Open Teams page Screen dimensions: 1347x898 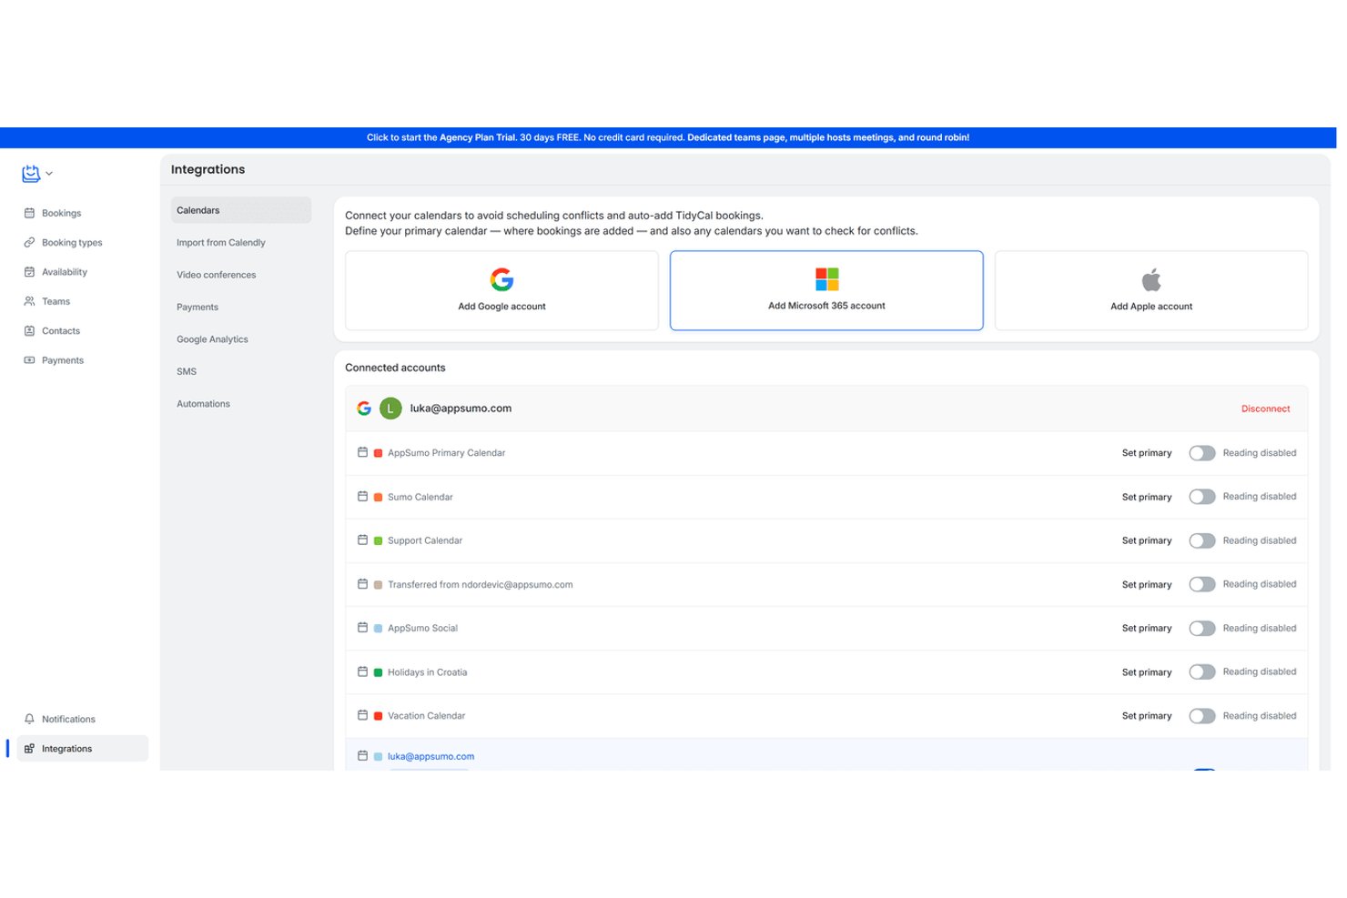pos(56,301)
